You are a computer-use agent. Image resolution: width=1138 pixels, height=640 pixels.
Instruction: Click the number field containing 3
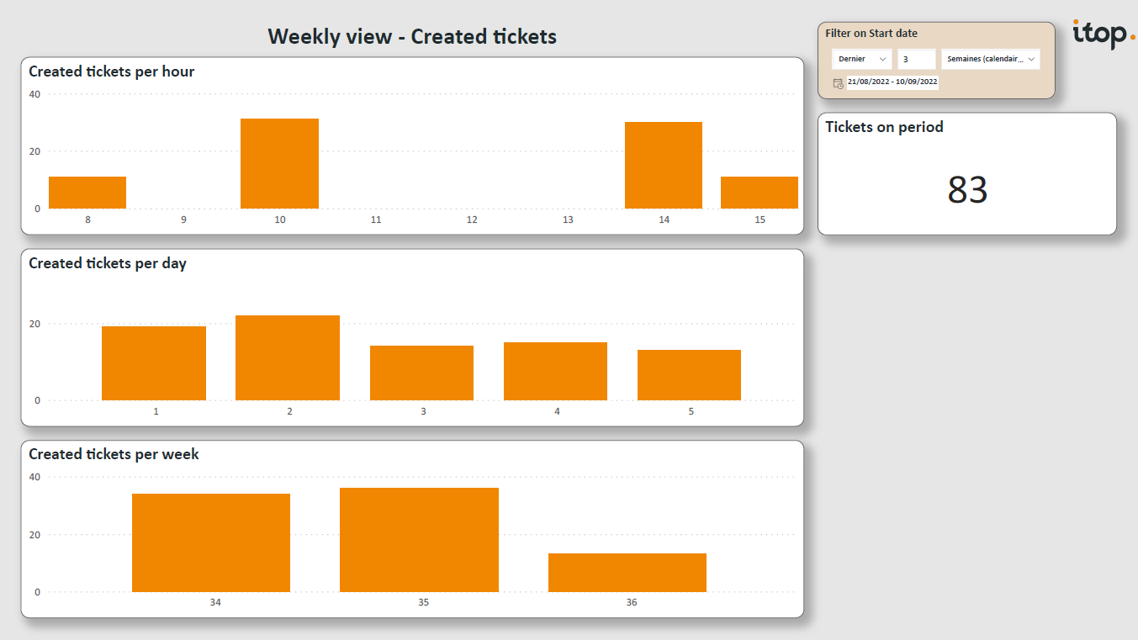916,59
